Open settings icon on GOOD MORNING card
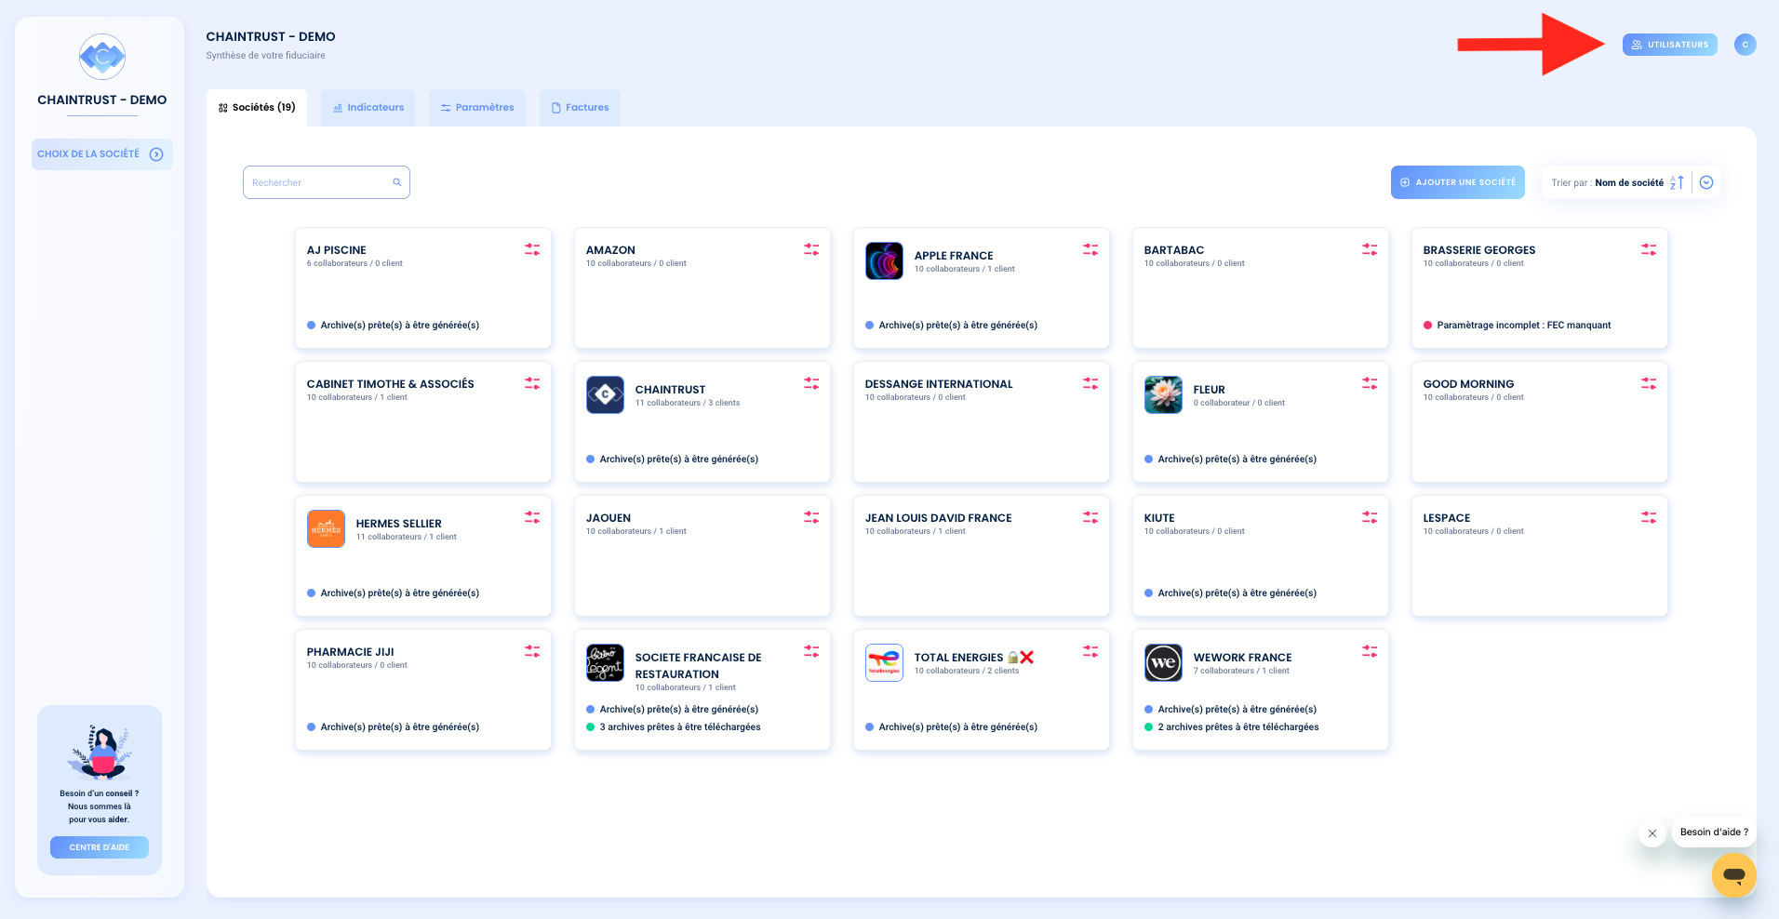 (1649, 383)
